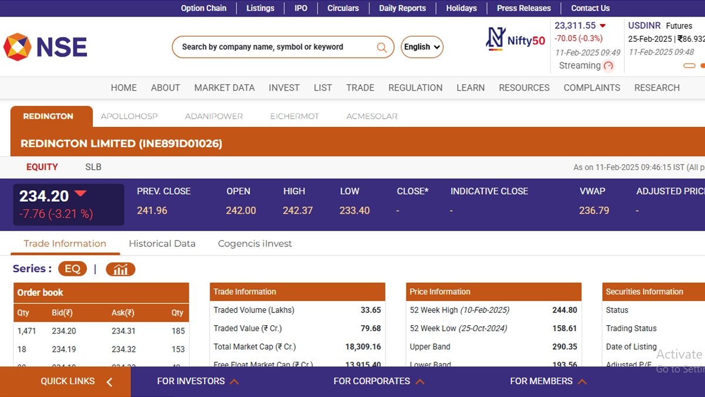Open the English language dropdown

(x=422, y=47)
